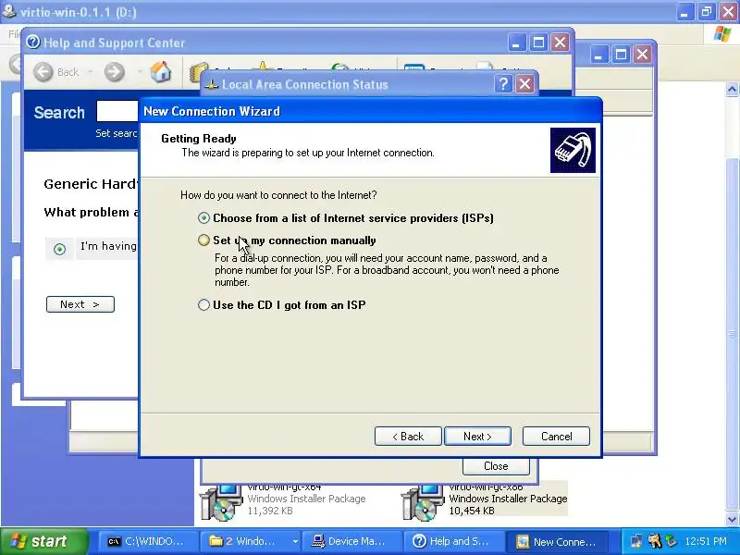740x555 pixels.
Task: Open the virtio-win-gt-x64 installer package icon
Action: [x=221, y=502]
